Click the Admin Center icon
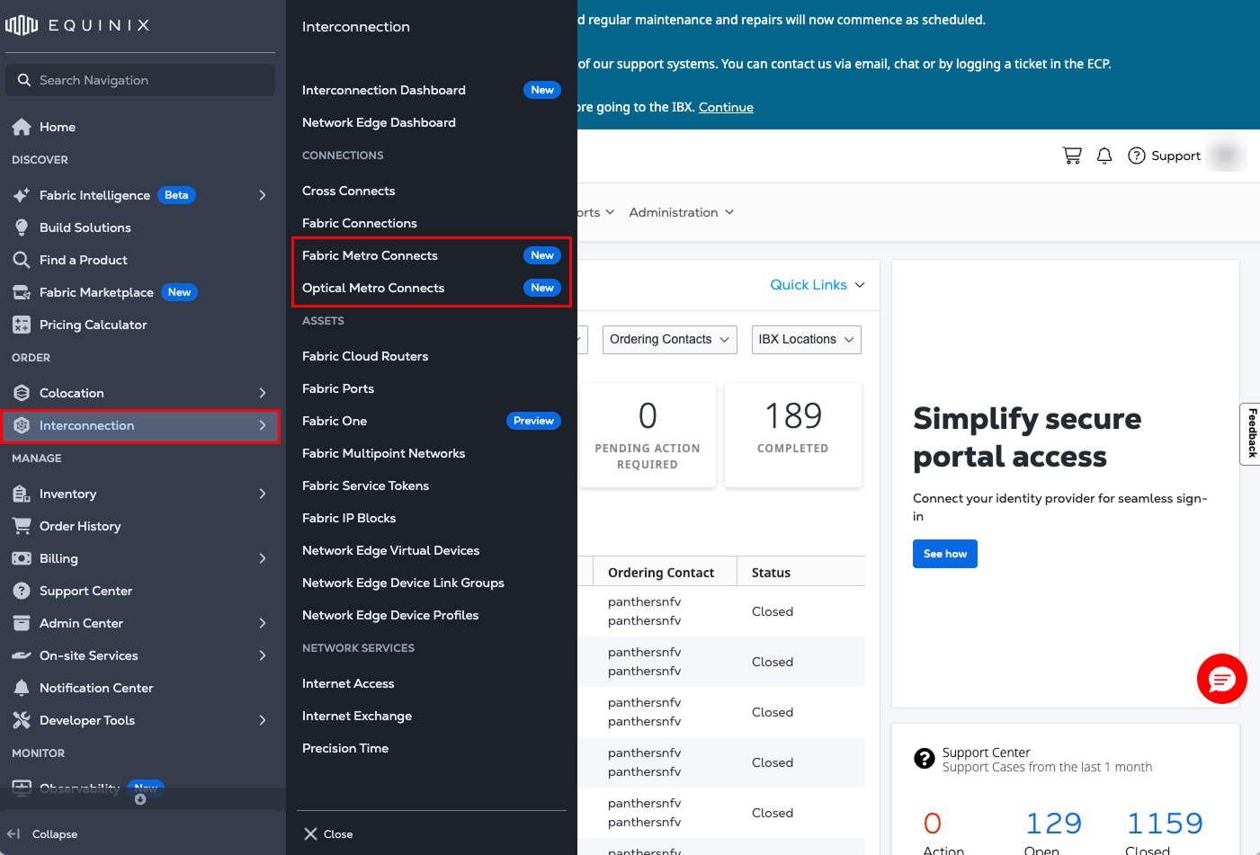 tap(22, 623)
